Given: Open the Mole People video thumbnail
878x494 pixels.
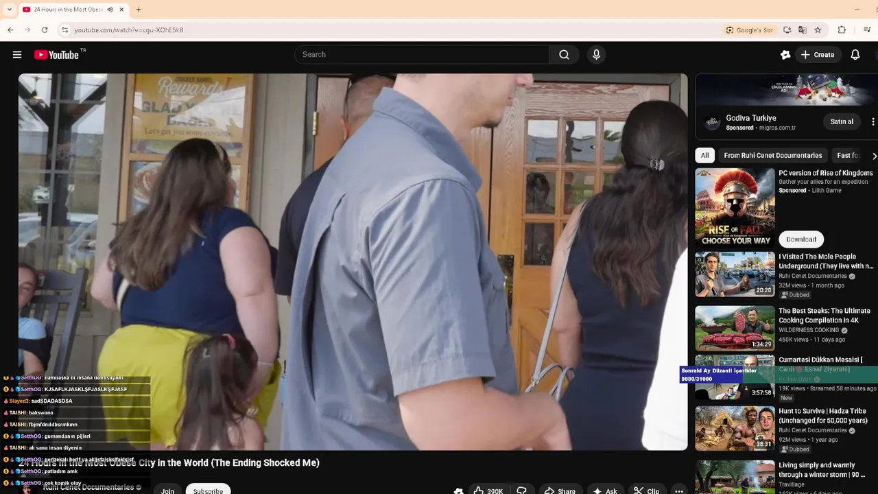Looking at the screenshot, I should tap(735, 274).
